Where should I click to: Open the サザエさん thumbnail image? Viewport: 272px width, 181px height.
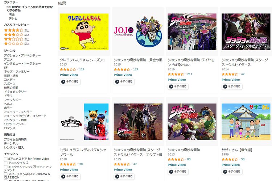[246, 122]
